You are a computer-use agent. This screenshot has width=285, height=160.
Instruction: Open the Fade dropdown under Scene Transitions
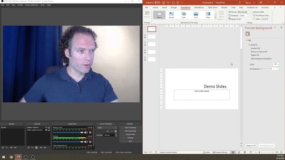(107, 128)
